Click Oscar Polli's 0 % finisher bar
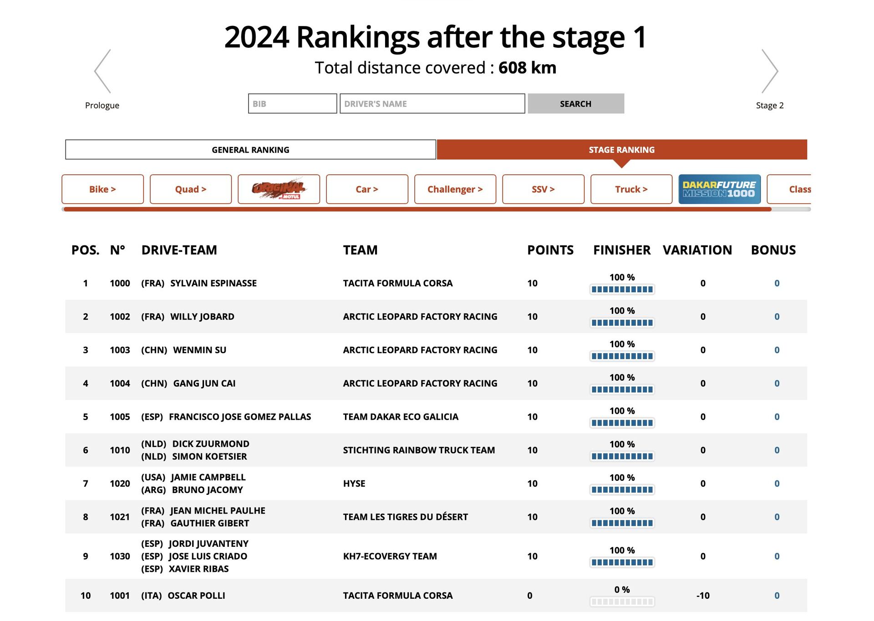Viewport: 874px width, 621px height. [622, 601]
